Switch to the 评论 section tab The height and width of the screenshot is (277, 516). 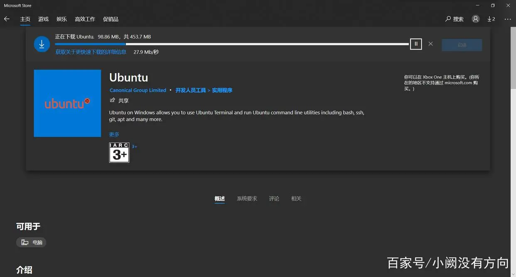(x=274, y=199)
